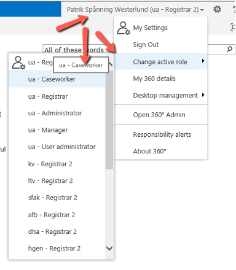Viewport: 236px width, 270px height.
Task: Expand the Desktop management submenu arrow
Action: (203, 95)
